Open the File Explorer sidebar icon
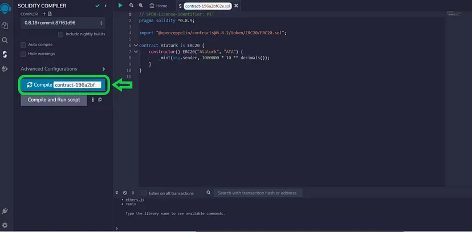 [5, 26]
